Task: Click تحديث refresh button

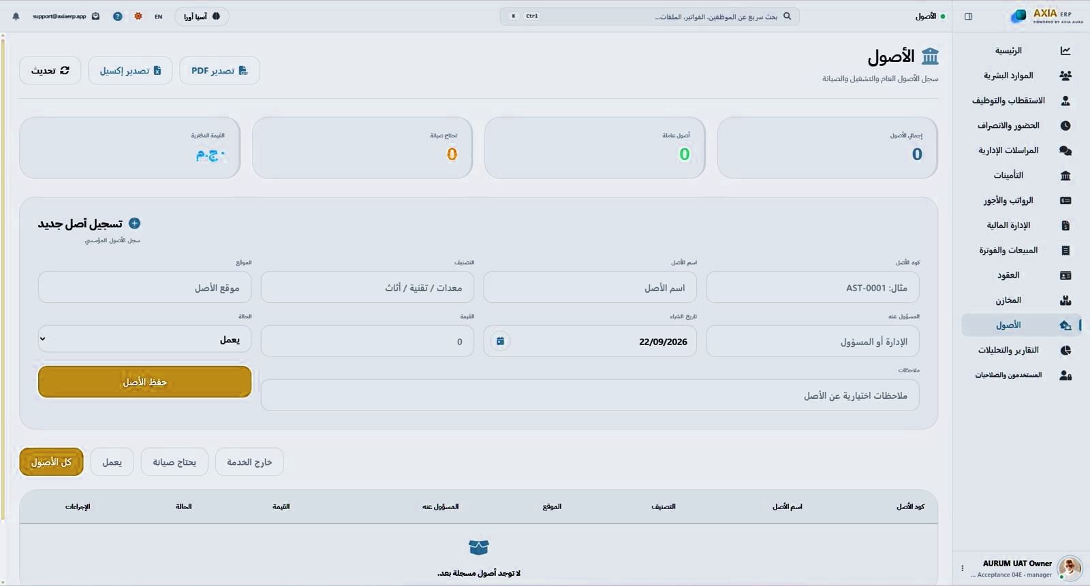Action: (x=50, y=70)
